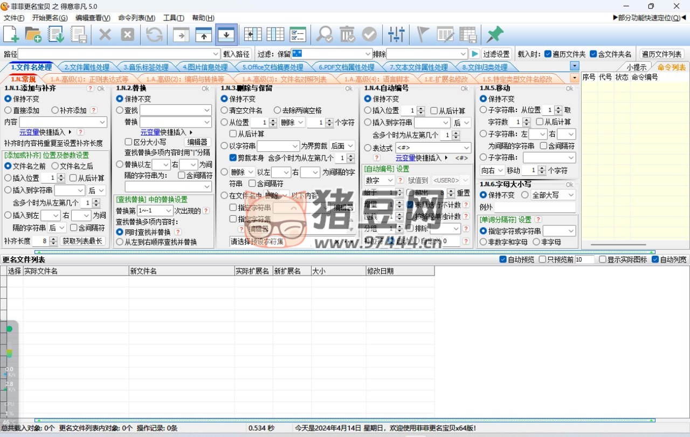Click the 载入路径 button
690x437 pixels.
click(x=236, y=54)
